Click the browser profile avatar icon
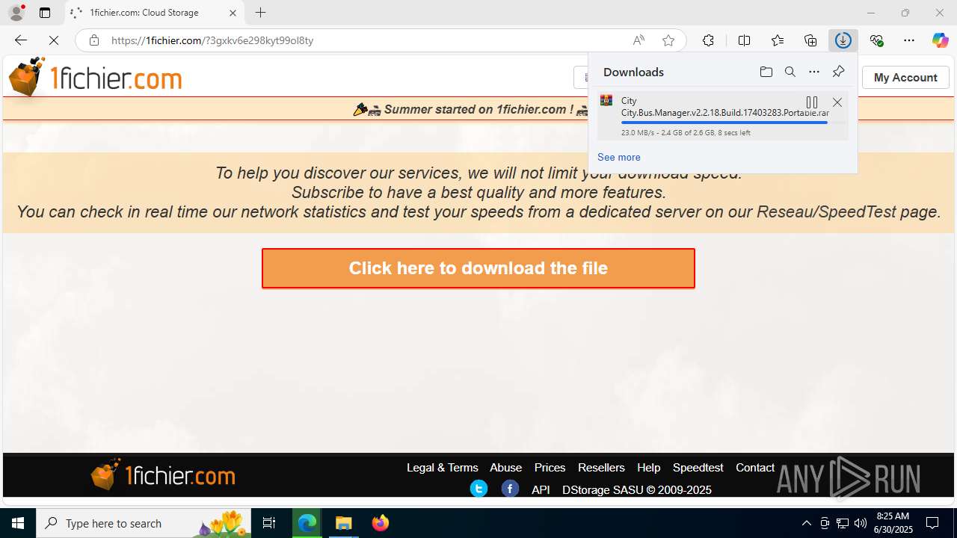The image size is (957, 538). pos(16,13)
